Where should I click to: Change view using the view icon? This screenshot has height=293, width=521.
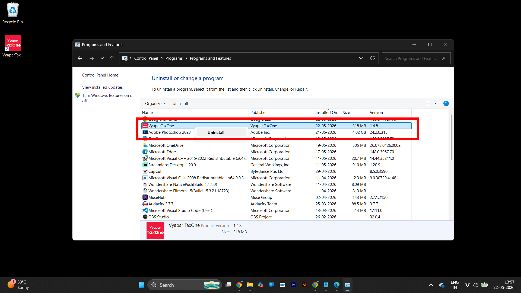tap(428, 104)
